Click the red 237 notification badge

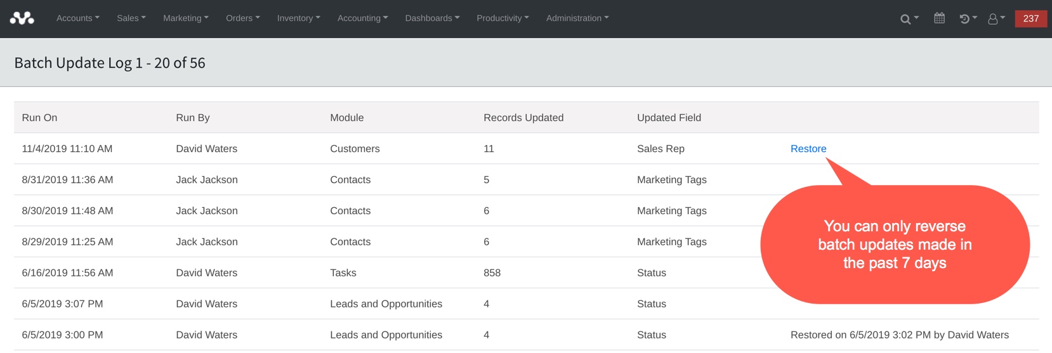pos(1031,18)
